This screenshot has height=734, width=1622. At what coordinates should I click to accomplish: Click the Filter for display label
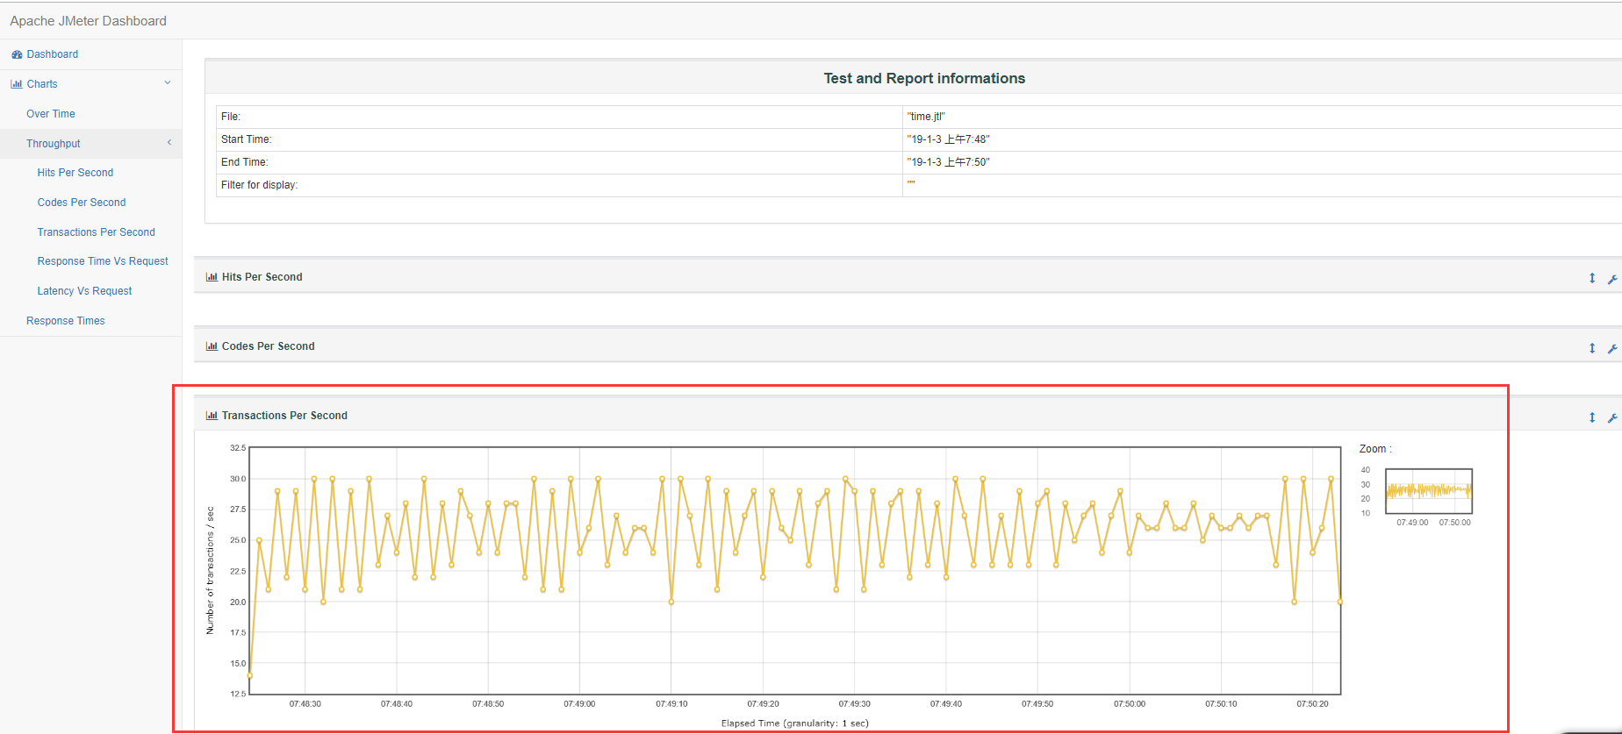tap(259, 185)
